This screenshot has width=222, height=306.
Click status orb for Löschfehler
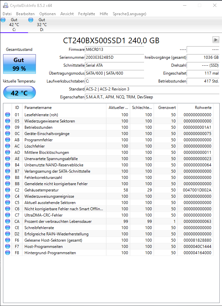point(8,146)
